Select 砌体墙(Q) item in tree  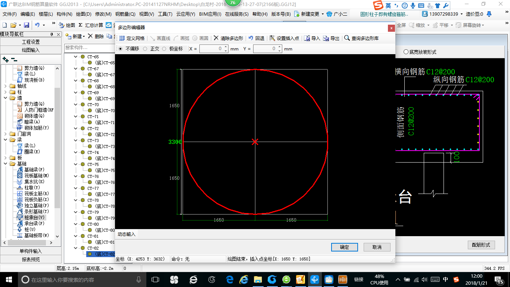click(x=31, y=116)
